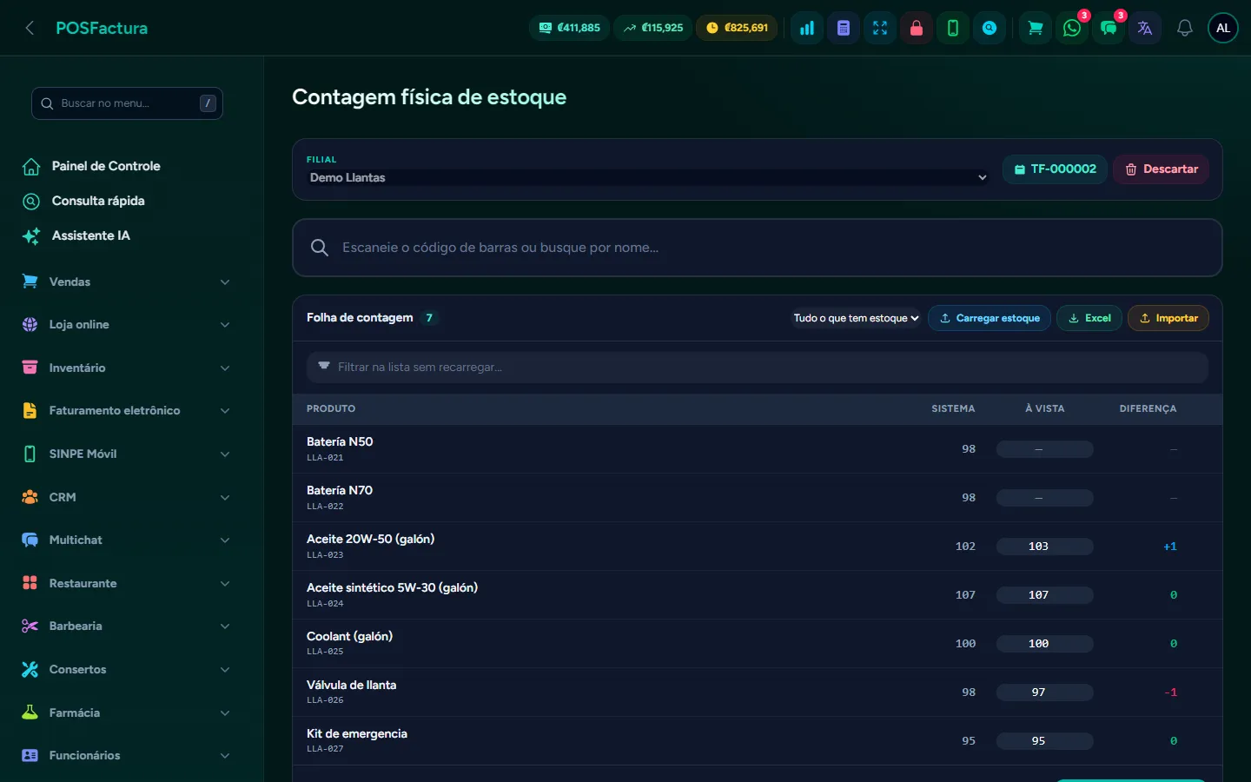
Task: Toggle fullscreen mode icon
Action: click(x=880, y=28)
